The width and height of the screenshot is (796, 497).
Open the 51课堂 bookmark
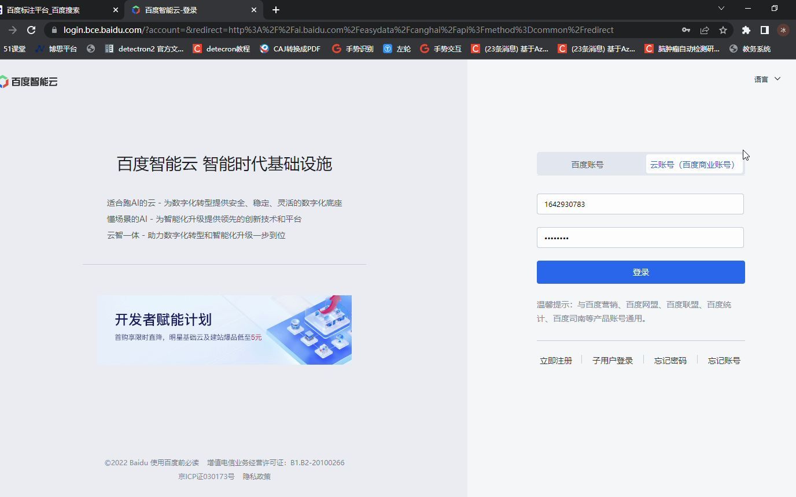pyautogui.click(x=13, y=49)
